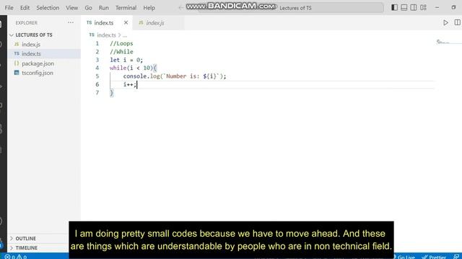Click Prettier in the status bar

434,257
